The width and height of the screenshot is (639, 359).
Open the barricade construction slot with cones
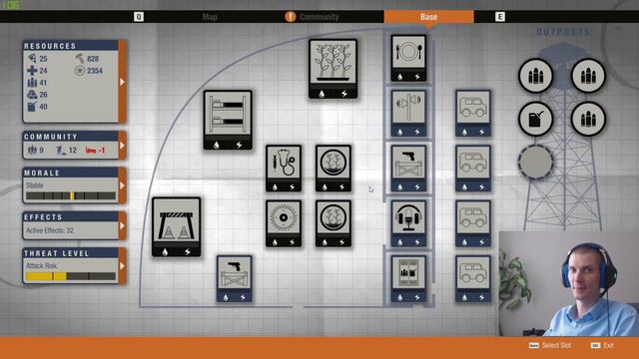click(x=177, y=227)
